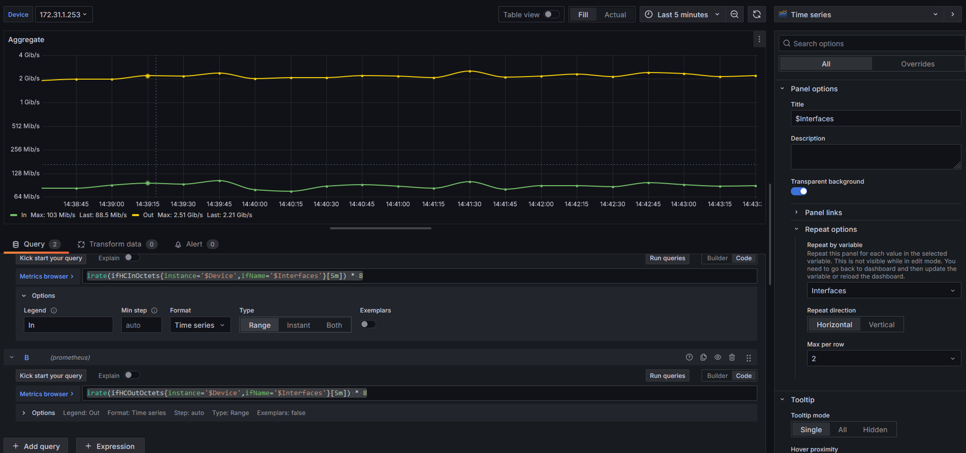Viewport: 966px width, 453px height.
Task: Select the All options tab
Action: (x=826, y=64)
